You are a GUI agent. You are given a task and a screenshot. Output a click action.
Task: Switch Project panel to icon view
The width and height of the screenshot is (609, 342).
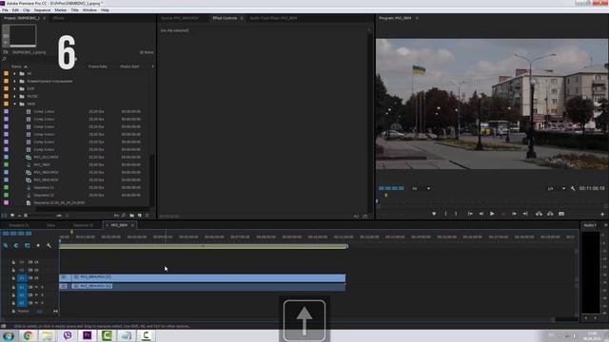click(x=12, y=216)
